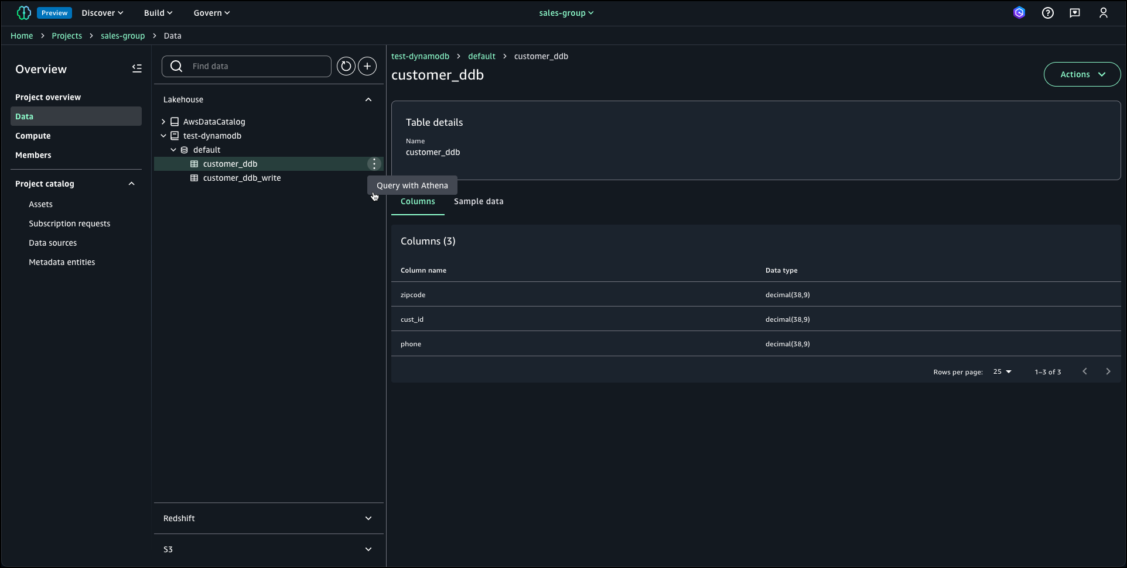Open test-dynamodb breadcrumb link
Image resolution: width=1127 pixels, height=568 pixels.
pos(420,56)
